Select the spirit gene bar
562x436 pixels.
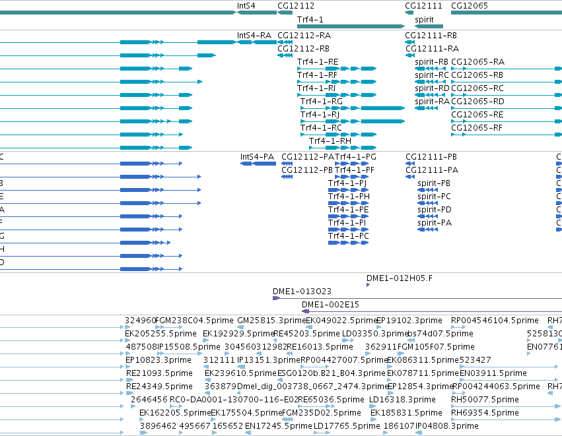[x=429, y=26]
